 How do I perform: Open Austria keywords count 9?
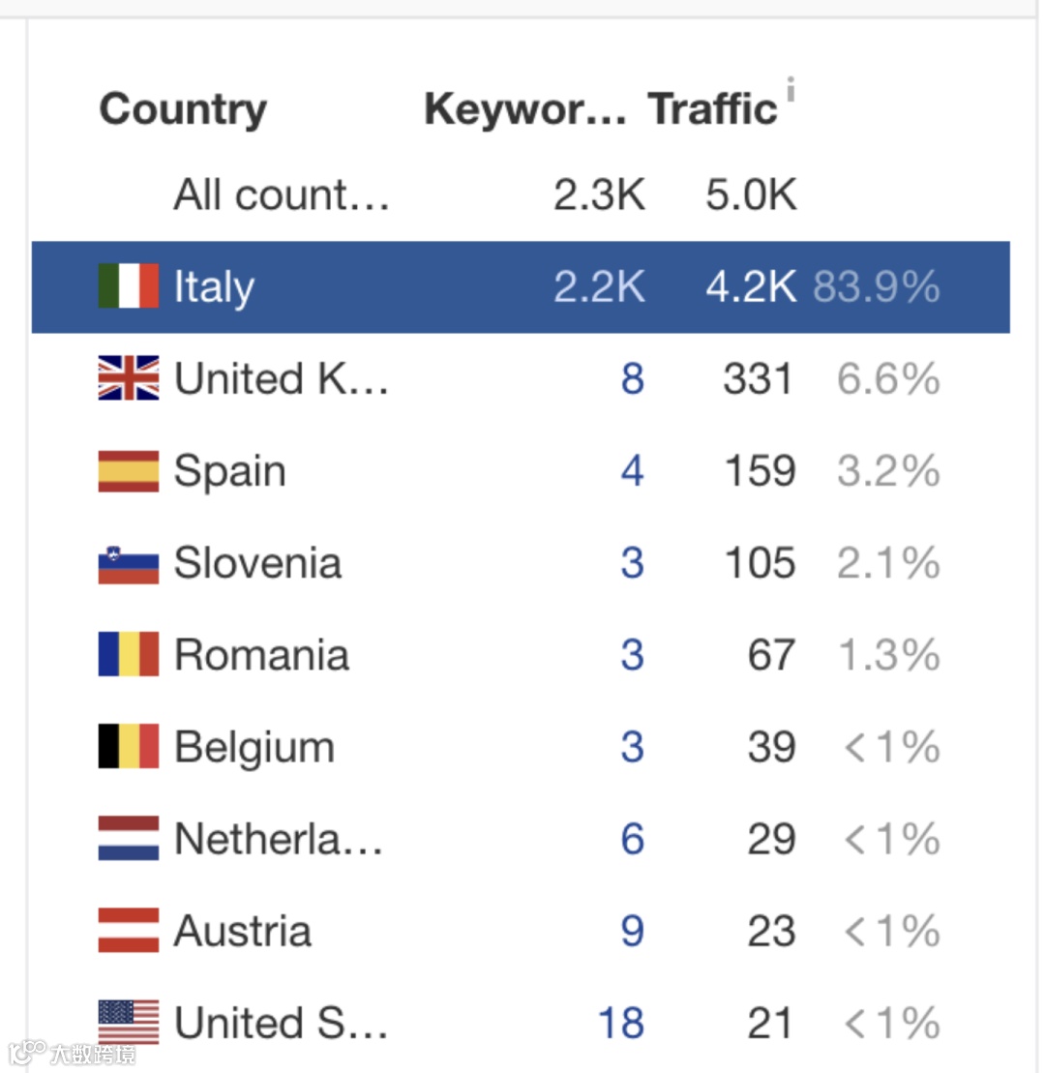pyautogui.click(x=633, y=931)
